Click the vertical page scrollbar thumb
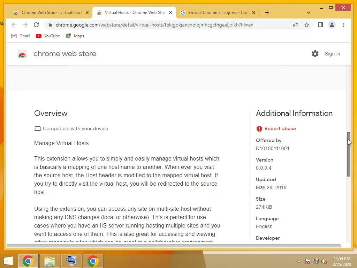 [x=349, y=154]
